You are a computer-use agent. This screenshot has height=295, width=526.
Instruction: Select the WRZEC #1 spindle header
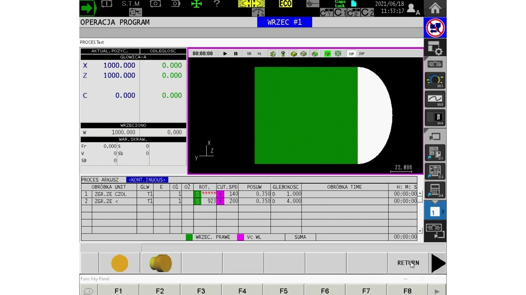click(285, 22)
